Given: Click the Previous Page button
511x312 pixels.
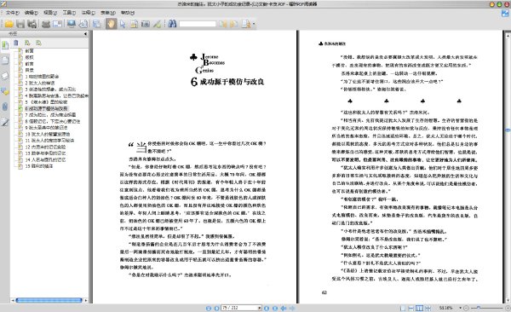Looking at the screenshot, I should point(216,308).
